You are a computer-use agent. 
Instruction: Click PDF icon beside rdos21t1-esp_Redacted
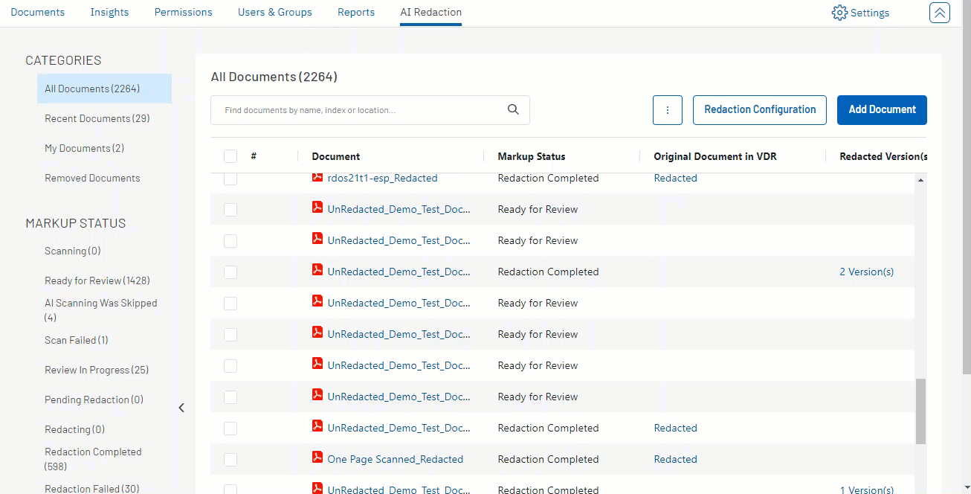pyautogui.click(x=317, y=177)
